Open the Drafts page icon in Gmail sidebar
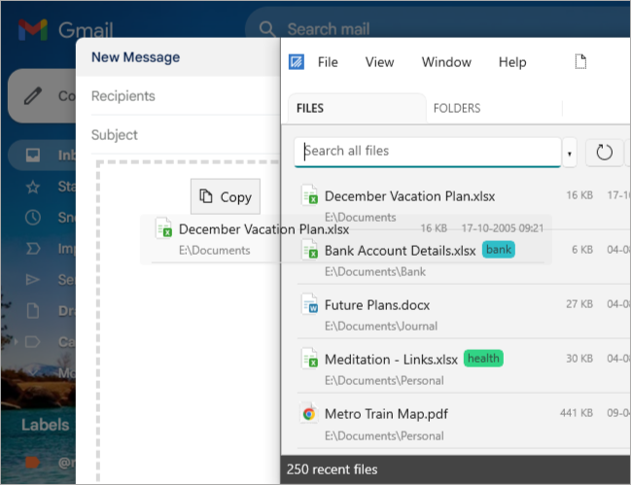The image size is (631, 485). (x=33, y=310)
